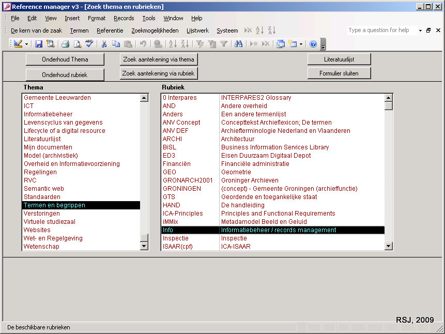The height and width of the screenshot is (334, 445).
Task: Open the Records menu
Action: click(124, 18)
